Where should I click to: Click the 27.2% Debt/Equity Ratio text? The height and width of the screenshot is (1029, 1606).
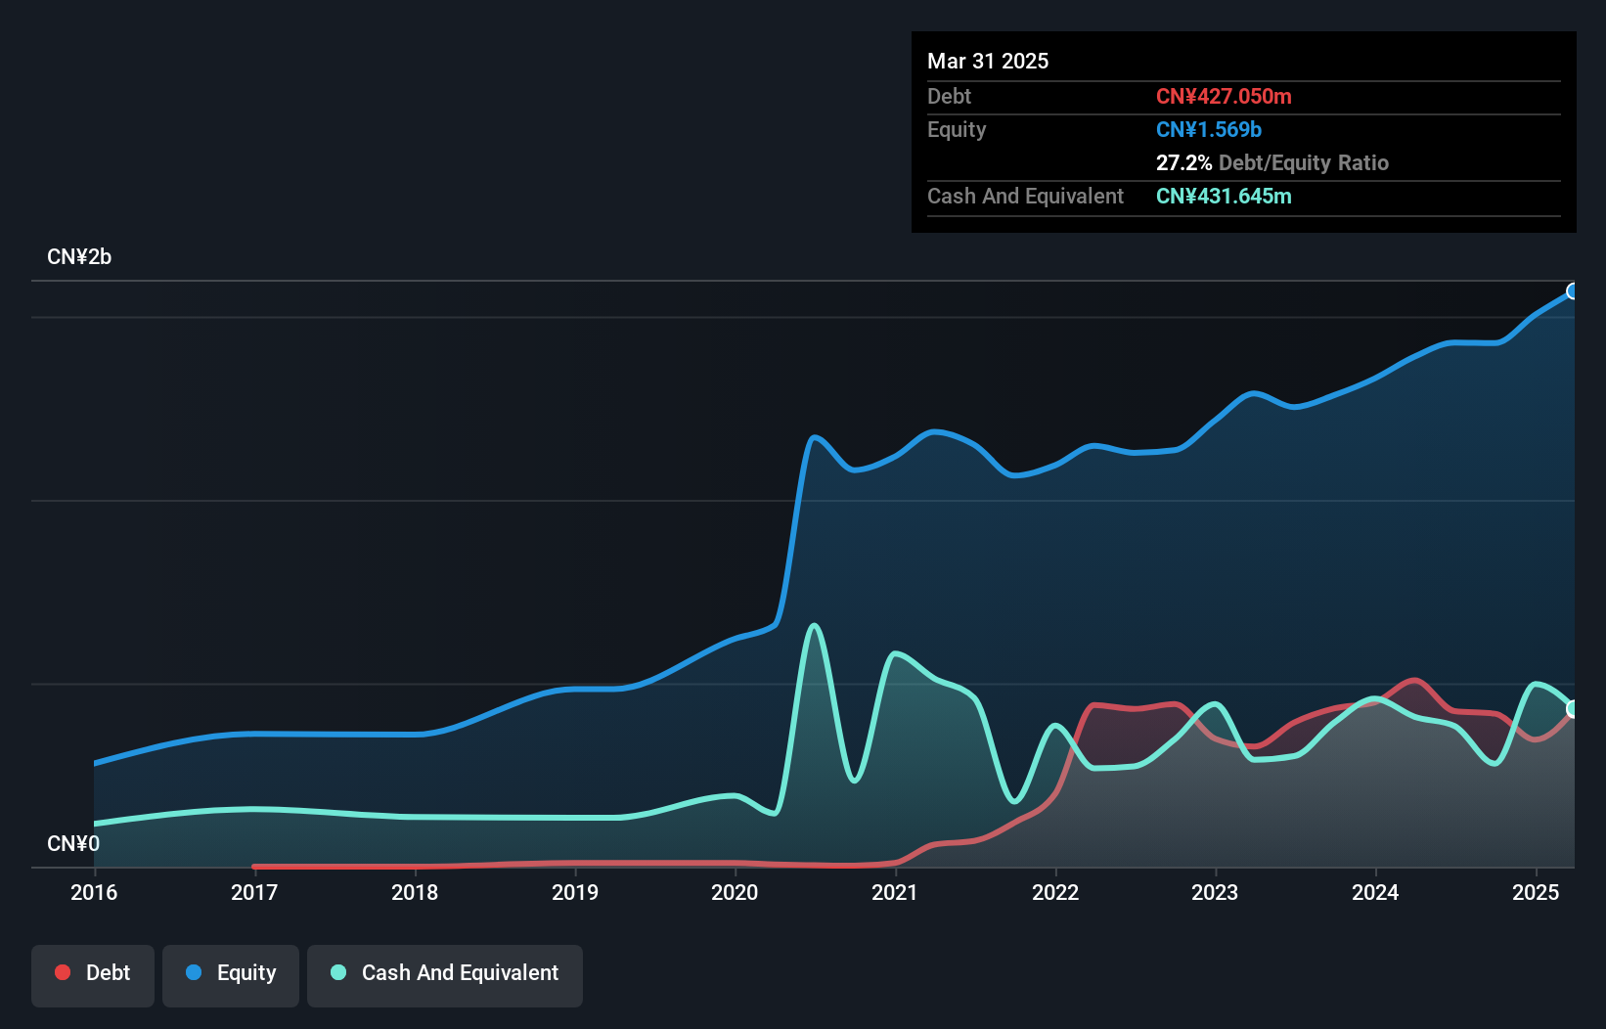[1272, 162]
